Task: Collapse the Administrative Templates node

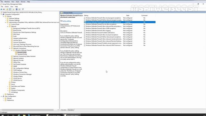Action: point(5,22)
